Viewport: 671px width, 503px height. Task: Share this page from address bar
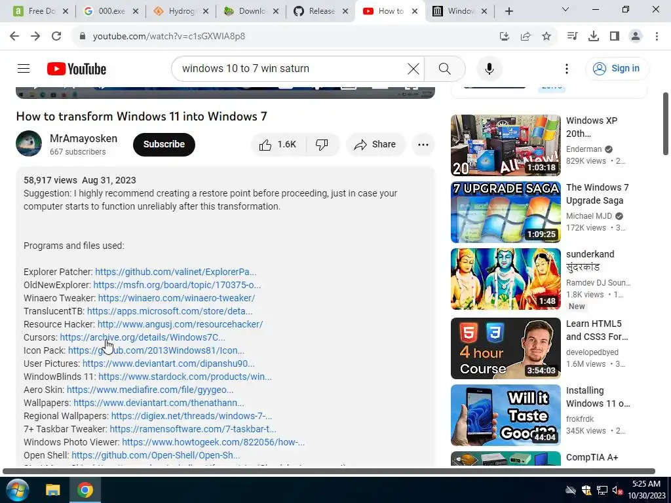click(526, 37)
